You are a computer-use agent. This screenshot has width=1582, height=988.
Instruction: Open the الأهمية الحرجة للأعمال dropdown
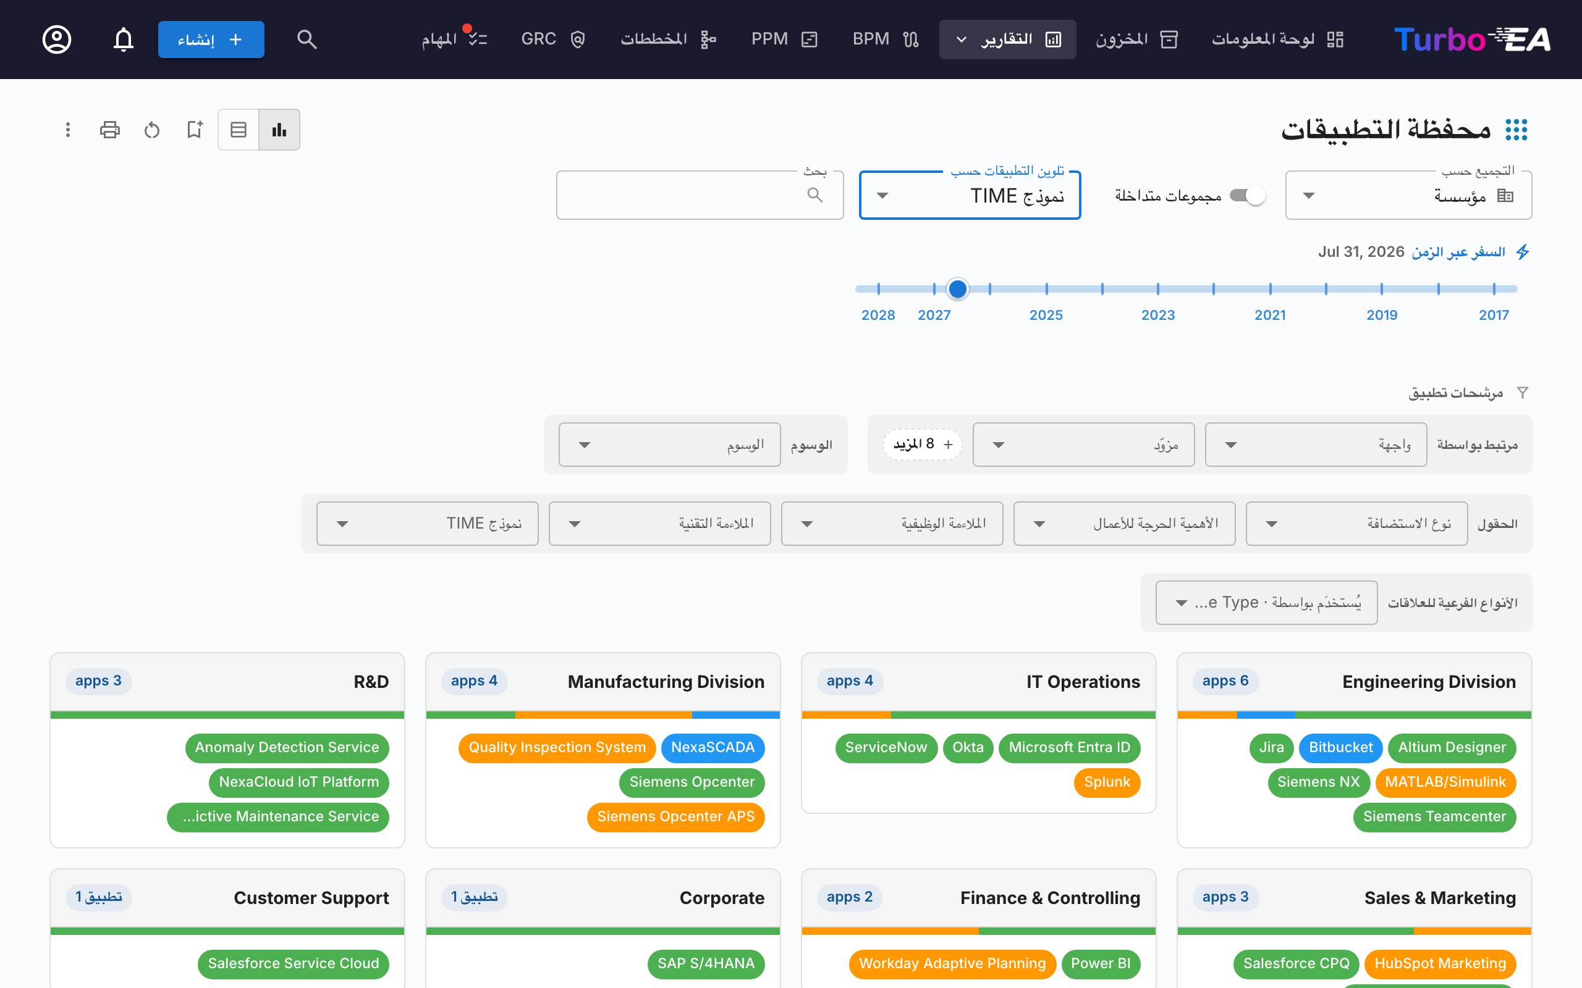pos(1125,524)
